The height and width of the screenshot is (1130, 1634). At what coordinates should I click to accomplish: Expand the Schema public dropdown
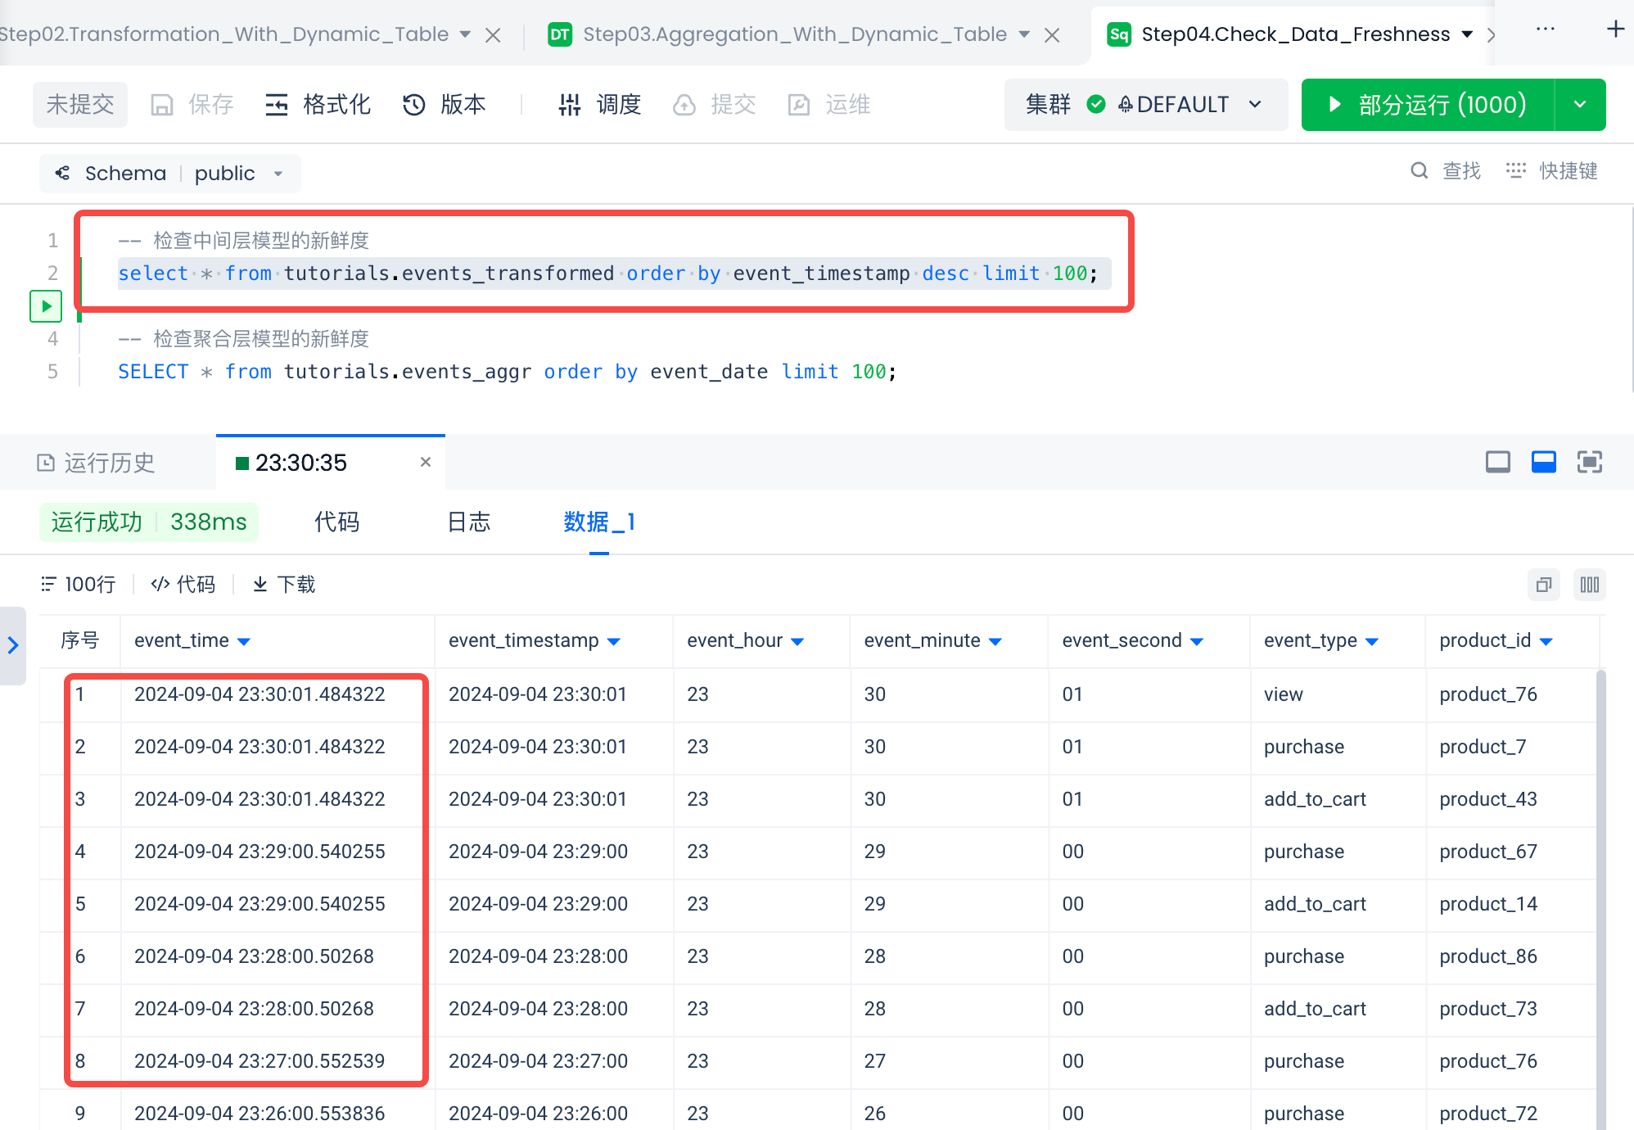[278, 174]
